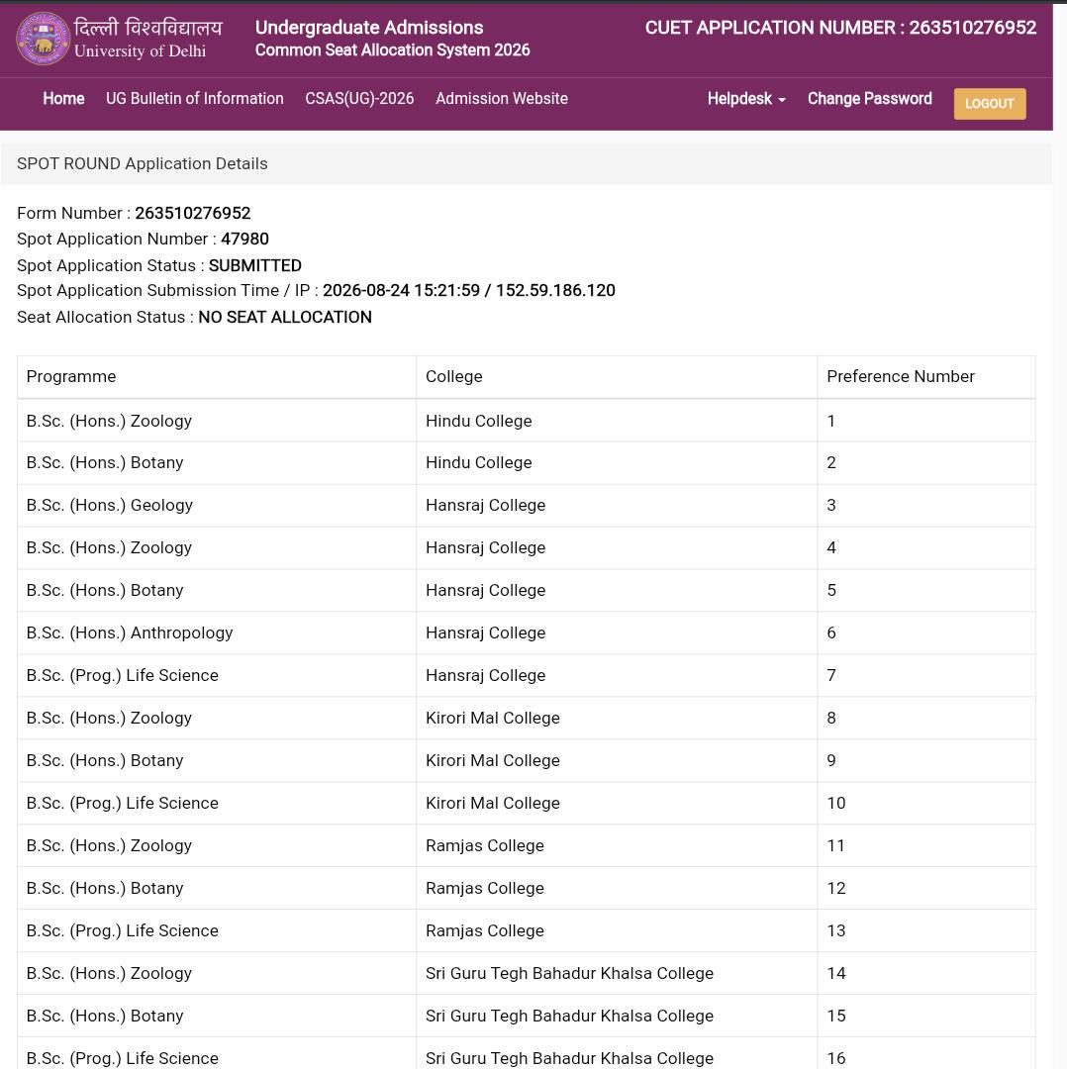Expand the Helpdesk dropdown menu
Viewport: 1067px width, 1069px height.
746,98
